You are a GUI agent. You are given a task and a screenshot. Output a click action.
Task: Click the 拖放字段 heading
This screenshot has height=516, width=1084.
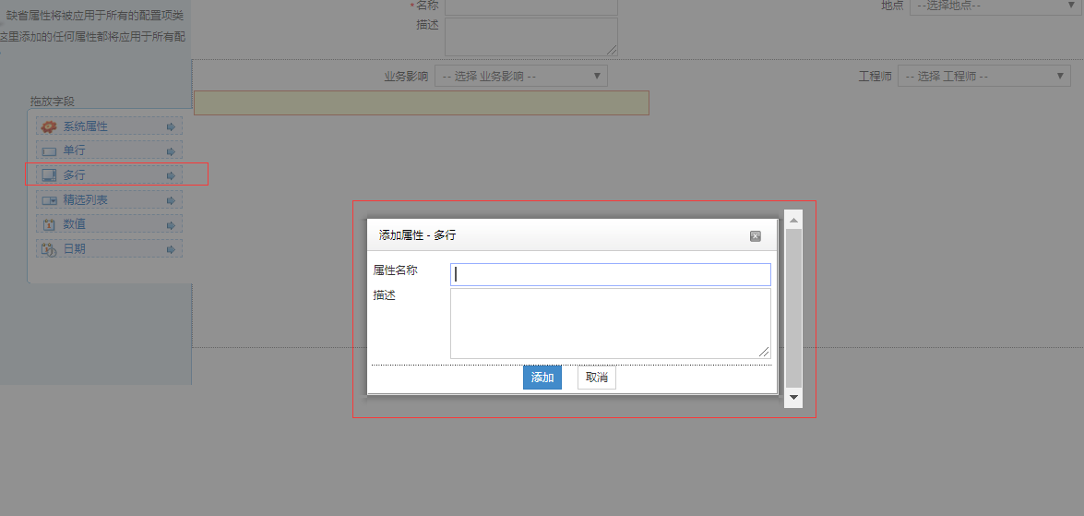click(53, 102)
